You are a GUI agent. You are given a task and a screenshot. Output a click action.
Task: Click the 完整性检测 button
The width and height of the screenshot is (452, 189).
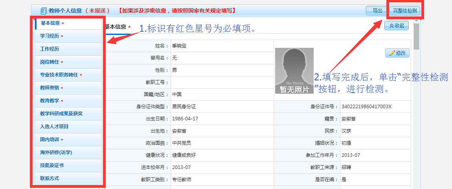point(405,11)
